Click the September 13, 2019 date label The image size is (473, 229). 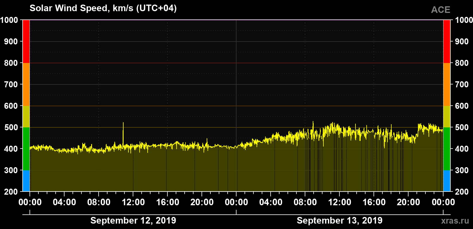(340, 220)
